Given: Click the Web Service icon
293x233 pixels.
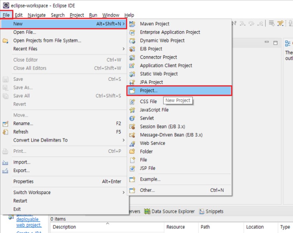Looking at the screenshot, I should coord(132,144).
